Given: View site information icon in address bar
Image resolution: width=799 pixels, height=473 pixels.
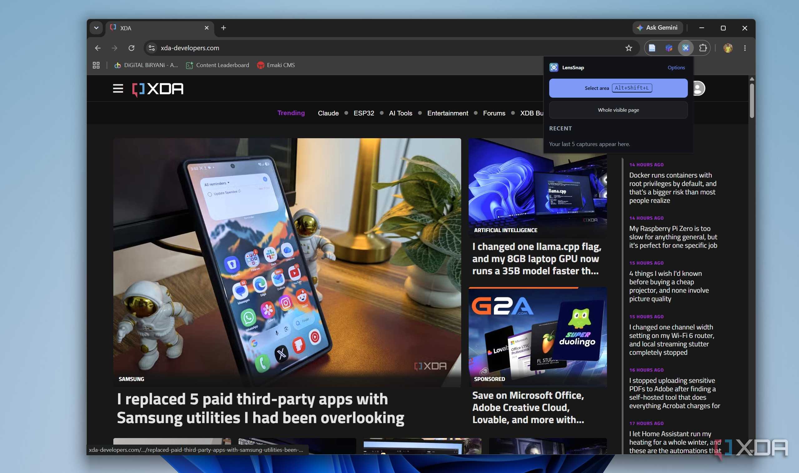Looking at the screenshot, I should (x=151, y=48).
